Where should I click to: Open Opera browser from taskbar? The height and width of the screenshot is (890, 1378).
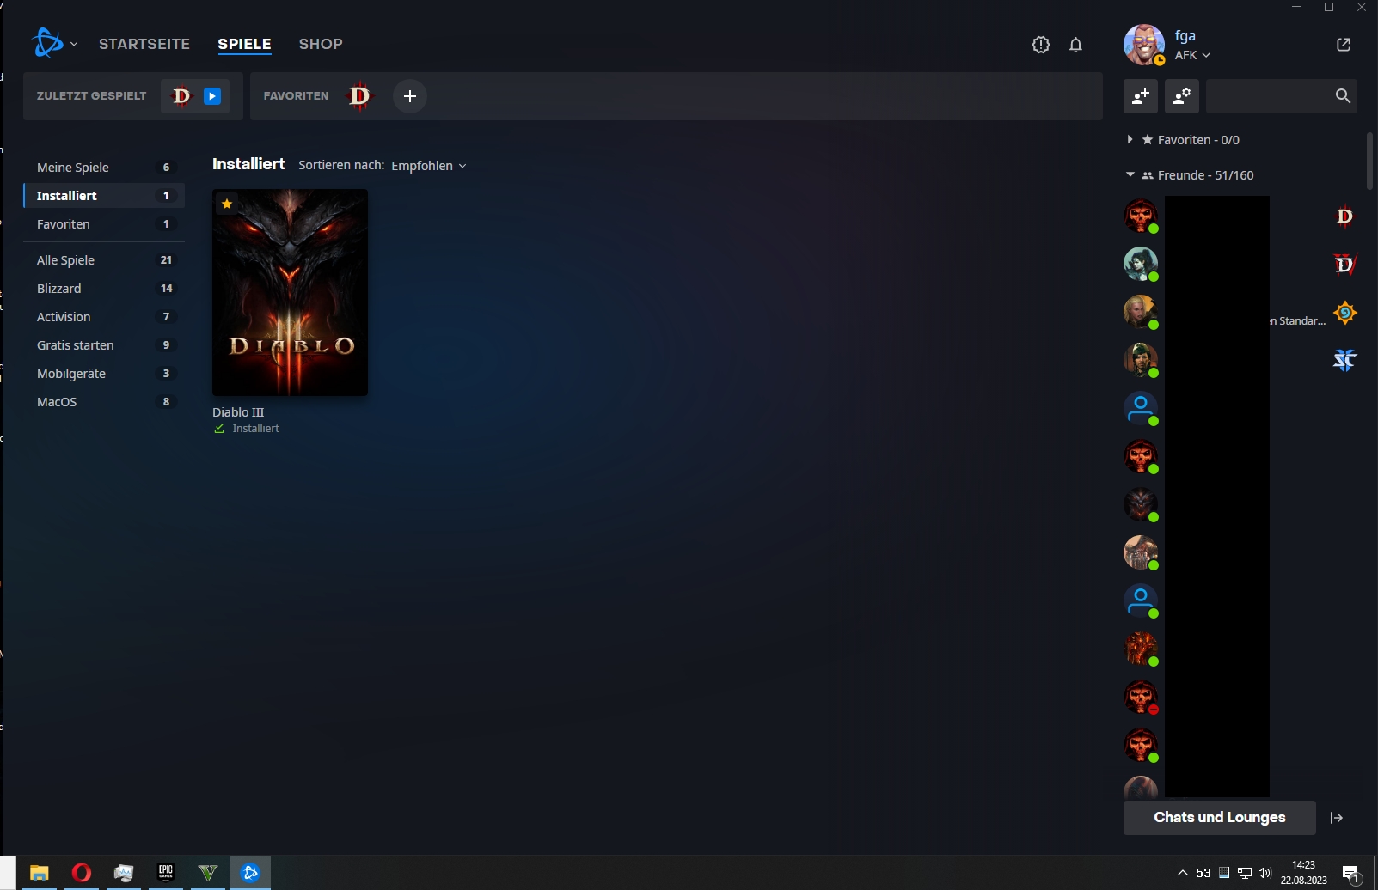tap(81, 873)
